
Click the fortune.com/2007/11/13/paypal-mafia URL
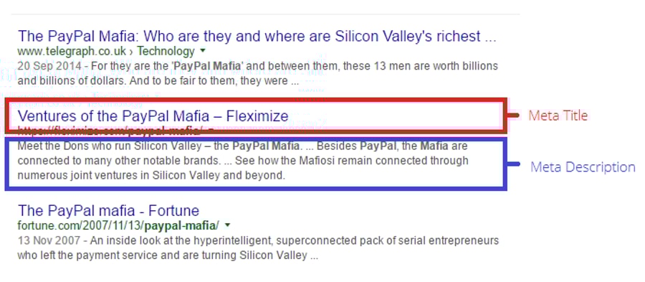pos(118,225)
